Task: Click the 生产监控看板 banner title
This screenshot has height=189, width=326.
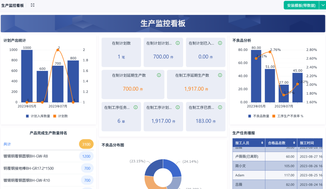Action: pyautogui.click(x=163, y=23)
